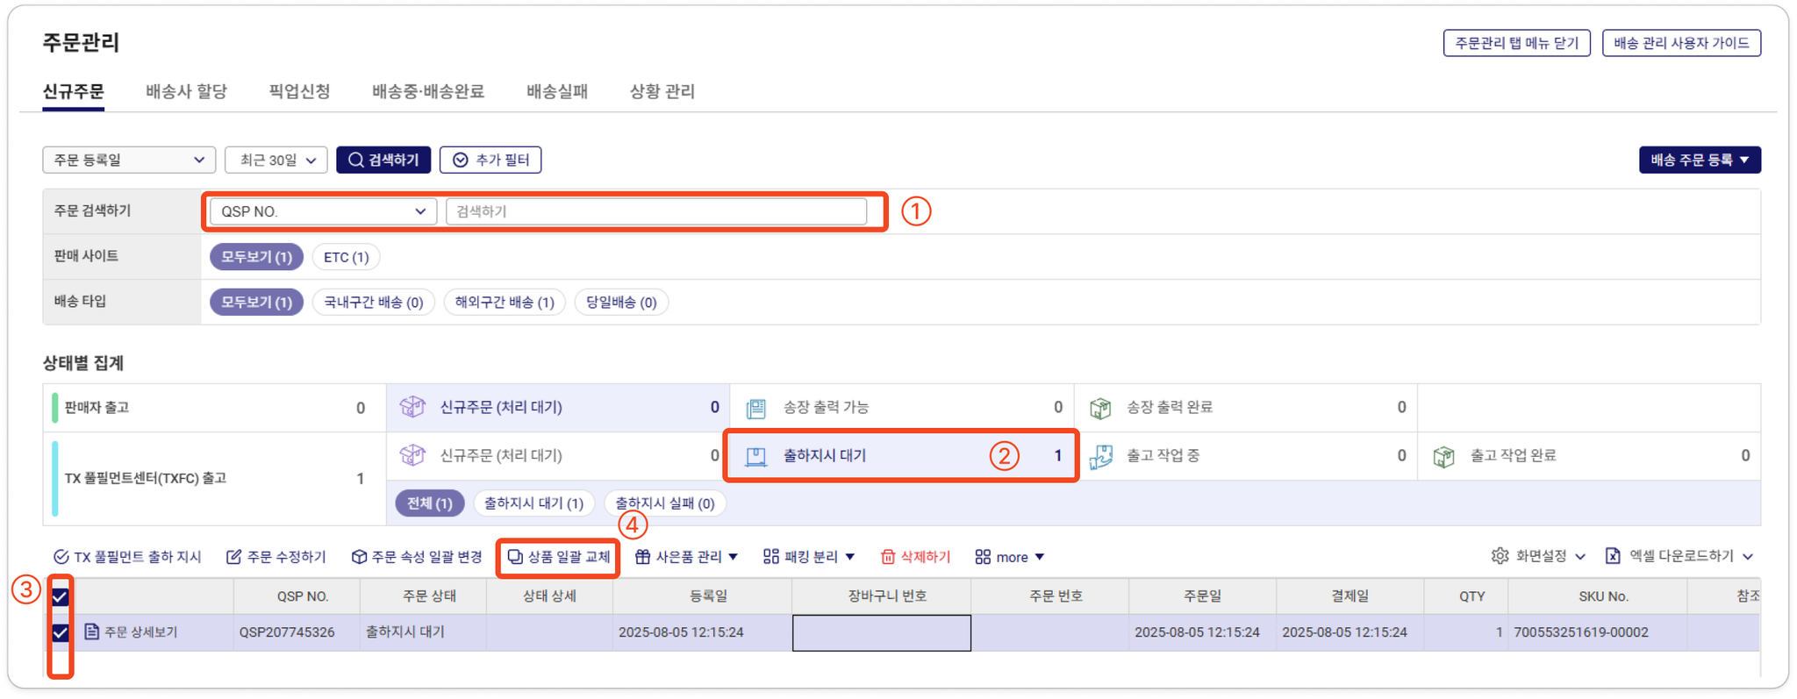The height and width of the screenshot is (699, 1797).
Task: Switch to the 배송실패 tab
Action: click(x=557, y=91)
